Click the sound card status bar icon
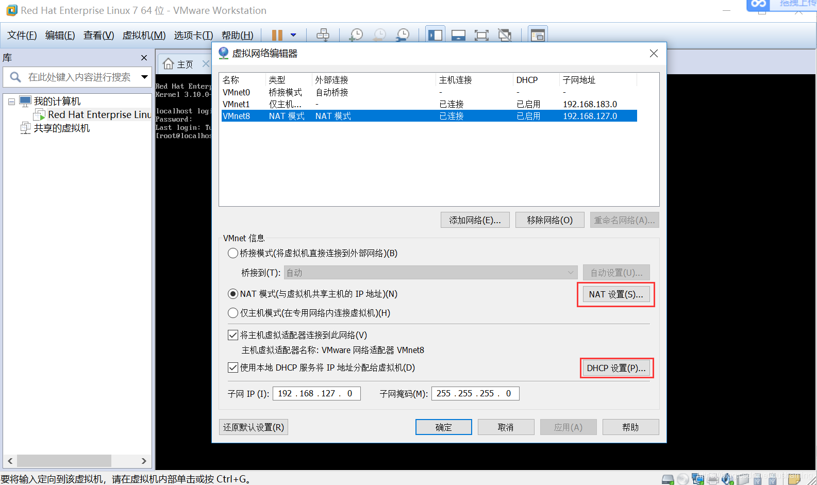 (x=728, y=479)
